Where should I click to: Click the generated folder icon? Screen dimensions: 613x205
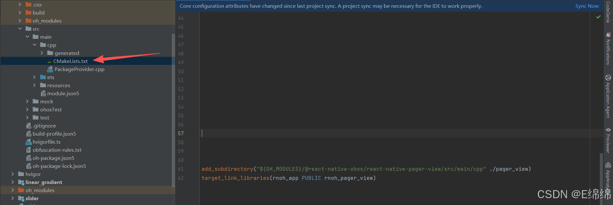click(x=50, y=53)
